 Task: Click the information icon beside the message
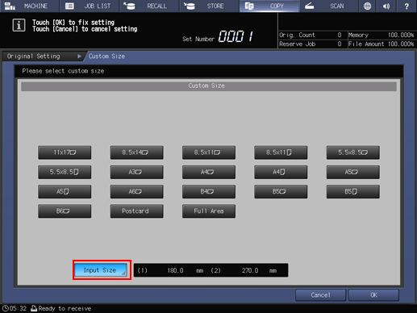19,25
